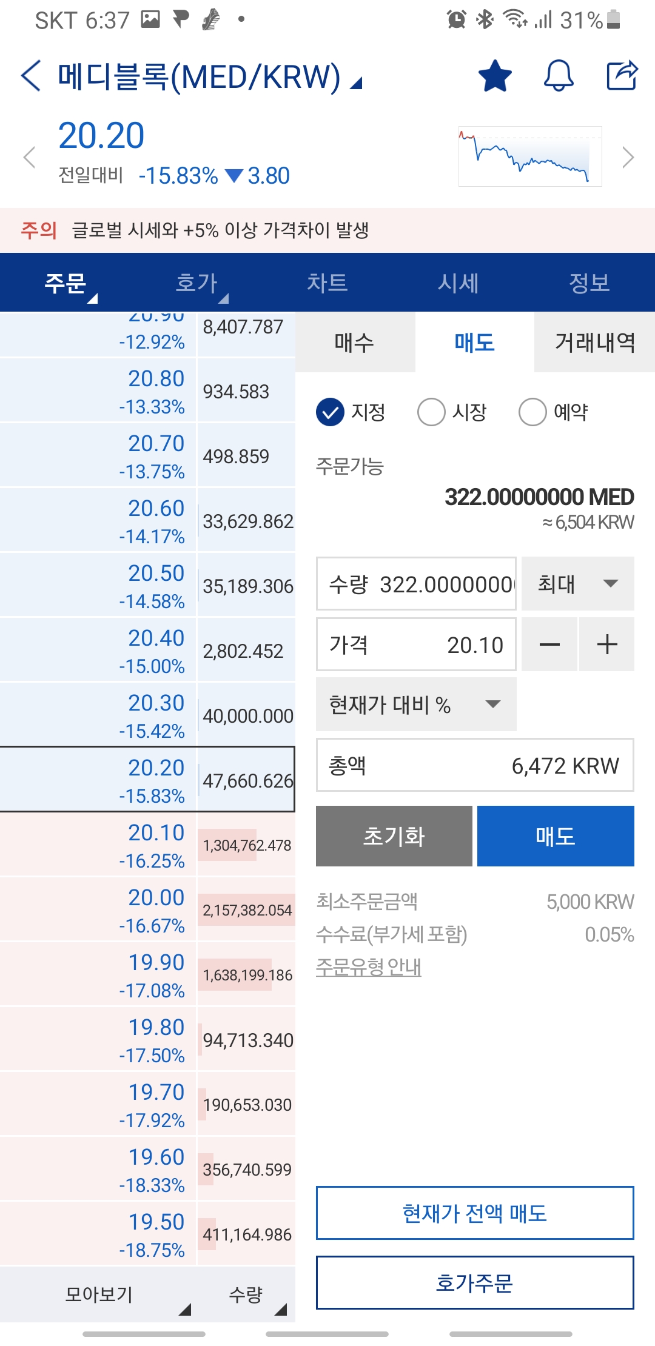The height and width of the screenshot is (1346, 655).
Task: Tap the 47,660.626 quantity cell
Action: point(247,780)
